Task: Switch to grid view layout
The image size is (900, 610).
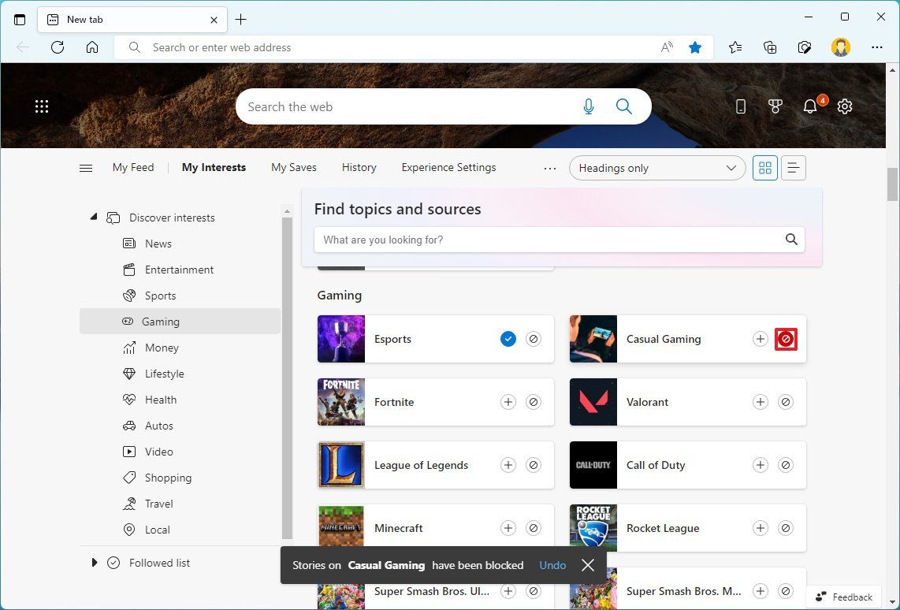Action: pos(764,167)
